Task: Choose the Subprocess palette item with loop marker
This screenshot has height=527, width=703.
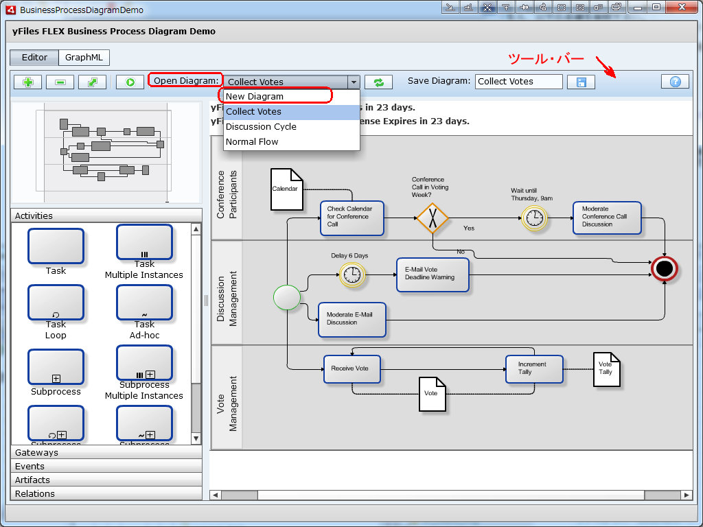Action: [56, 423]
